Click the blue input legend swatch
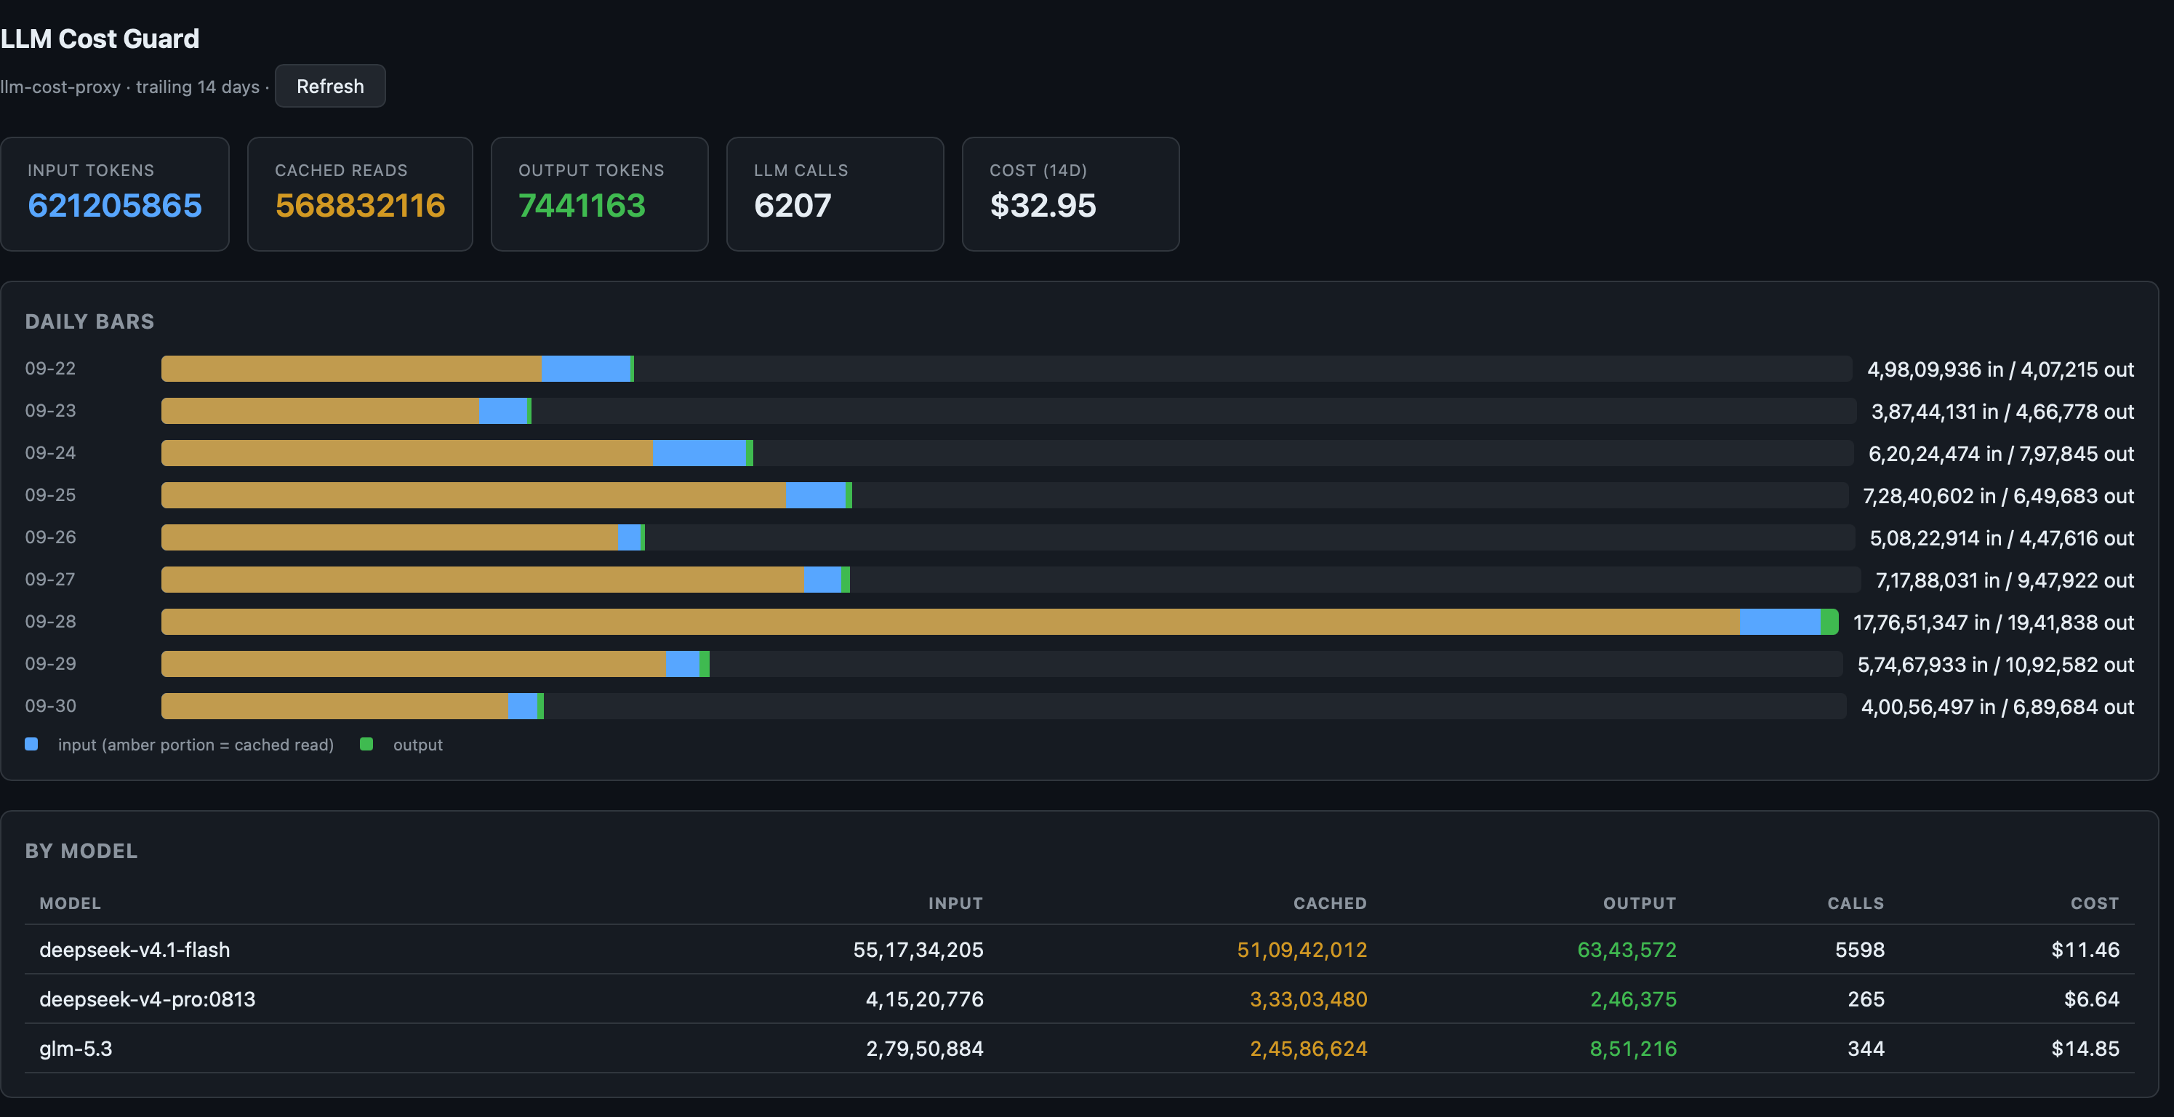The height and width of the screenshot is (1117, 2174). pos(31,744)
